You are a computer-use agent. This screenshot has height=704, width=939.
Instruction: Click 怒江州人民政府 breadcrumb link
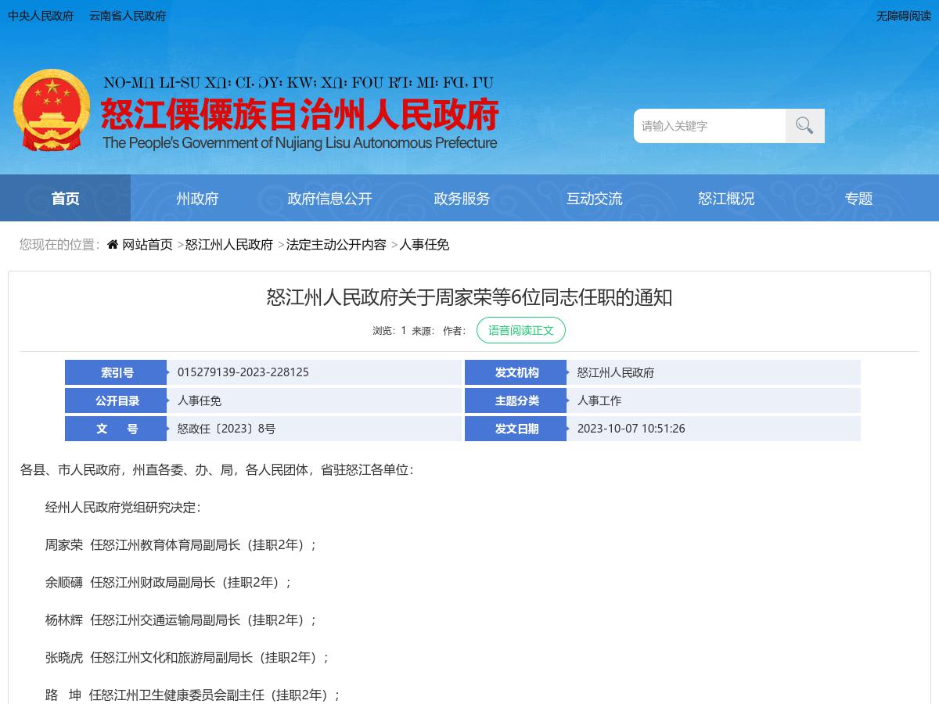pos(229,244)
